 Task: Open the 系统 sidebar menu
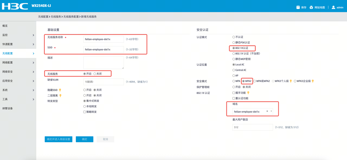click(18, 90)
